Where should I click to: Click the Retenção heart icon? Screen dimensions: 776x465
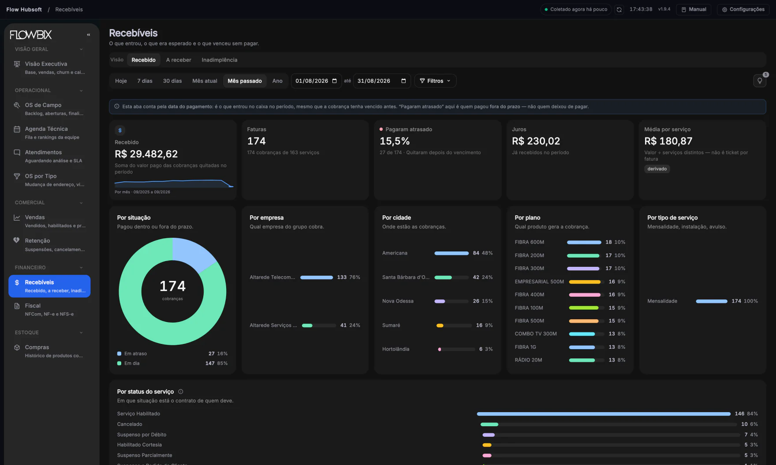[17, 240]
